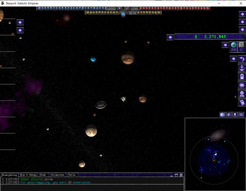
Task: Select the orange planet right of the ship
Action: 143,99
